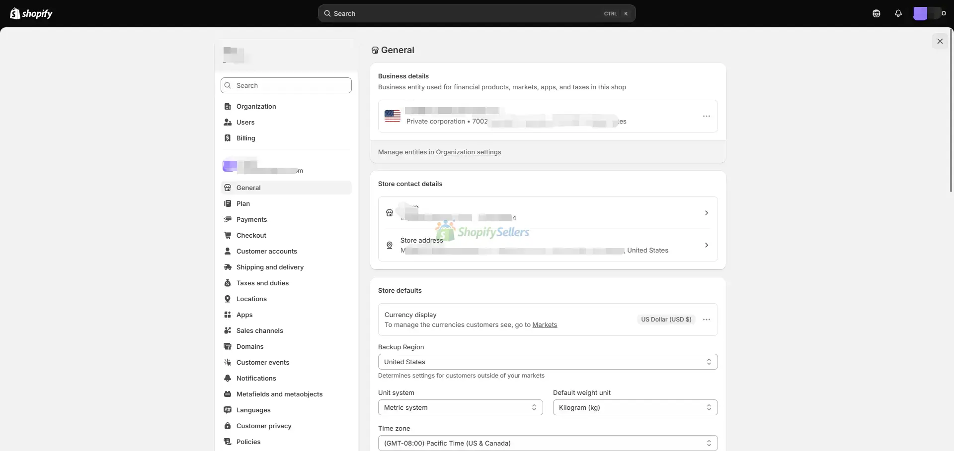
Task: Click the Taxes and duties icon
Action: [228, 283]
